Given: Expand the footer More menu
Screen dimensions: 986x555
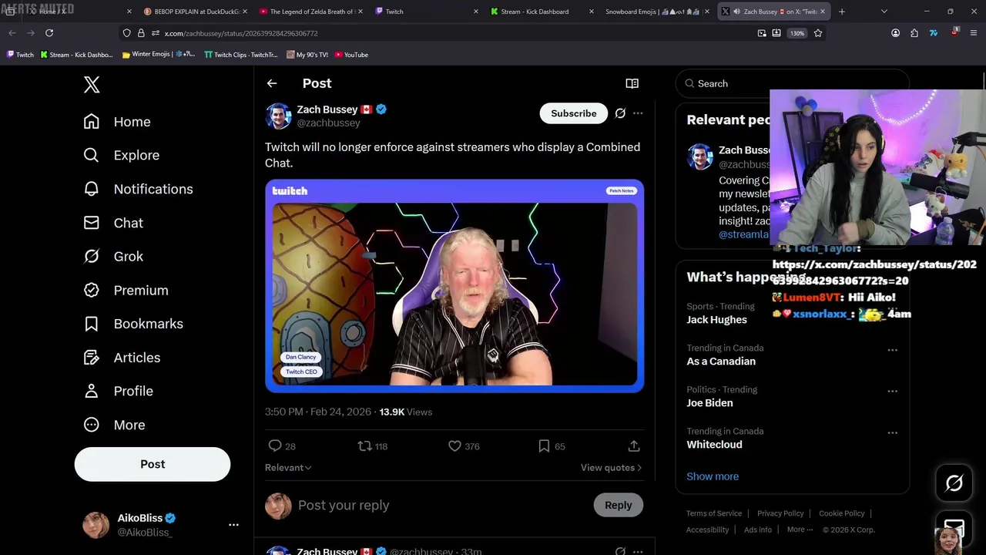Looking at the screenshot, I should (800, 530).
